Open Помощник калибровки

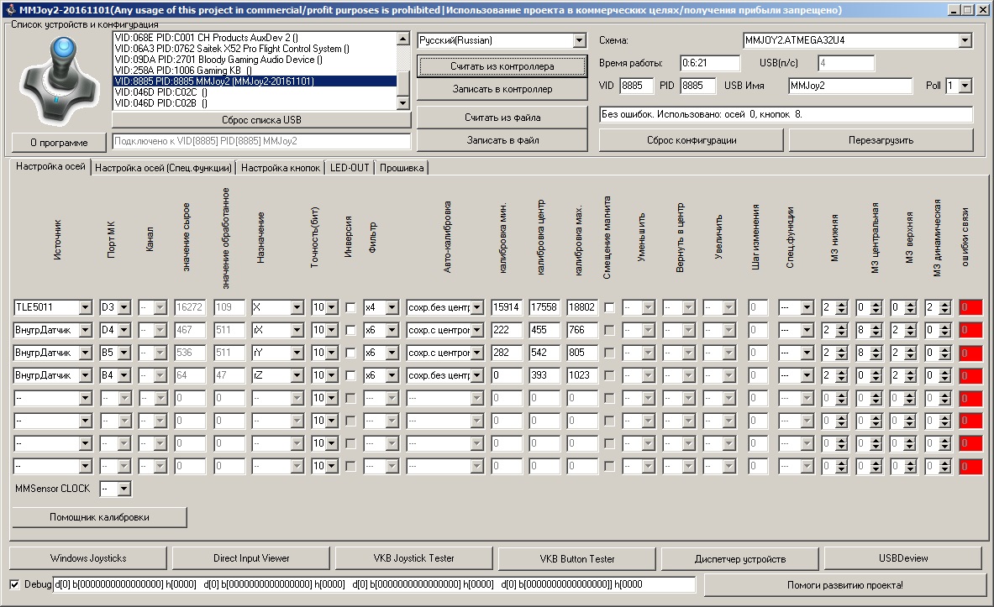pos(99,517)
